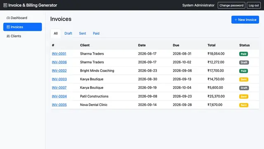The image size is (264, 149).
Task: Click the Invoice & Billing Generator title
Action: coord(33,5)
